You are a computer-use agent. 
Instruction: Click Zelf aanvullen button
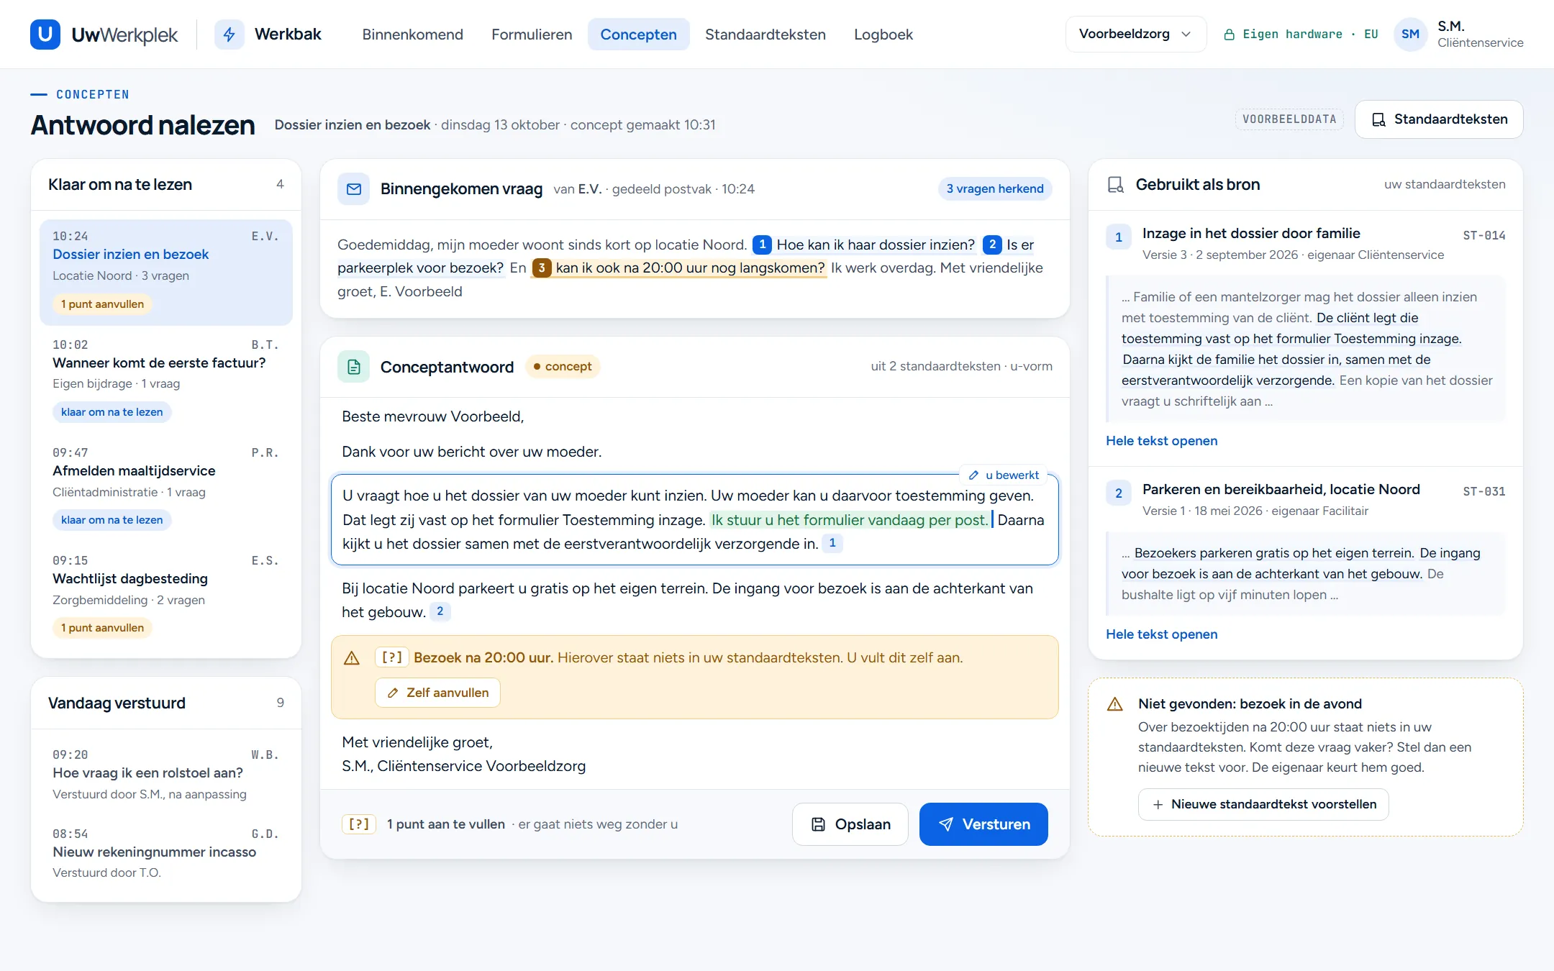437,693
